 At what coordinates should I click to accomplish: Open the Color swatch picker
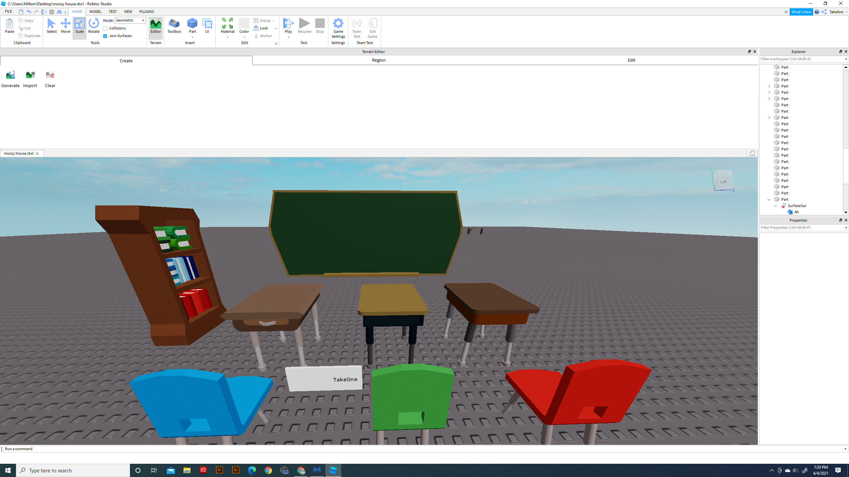244,24
